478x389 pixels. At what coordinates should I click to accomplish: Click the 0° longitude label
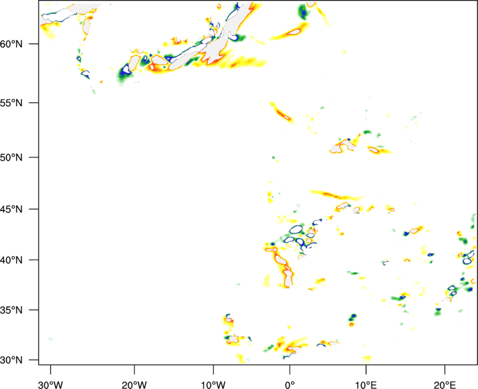tap(290, 385)
